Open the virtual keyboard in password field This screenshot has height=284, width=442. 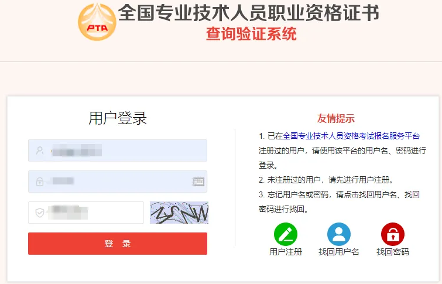(x=198, y=182)
